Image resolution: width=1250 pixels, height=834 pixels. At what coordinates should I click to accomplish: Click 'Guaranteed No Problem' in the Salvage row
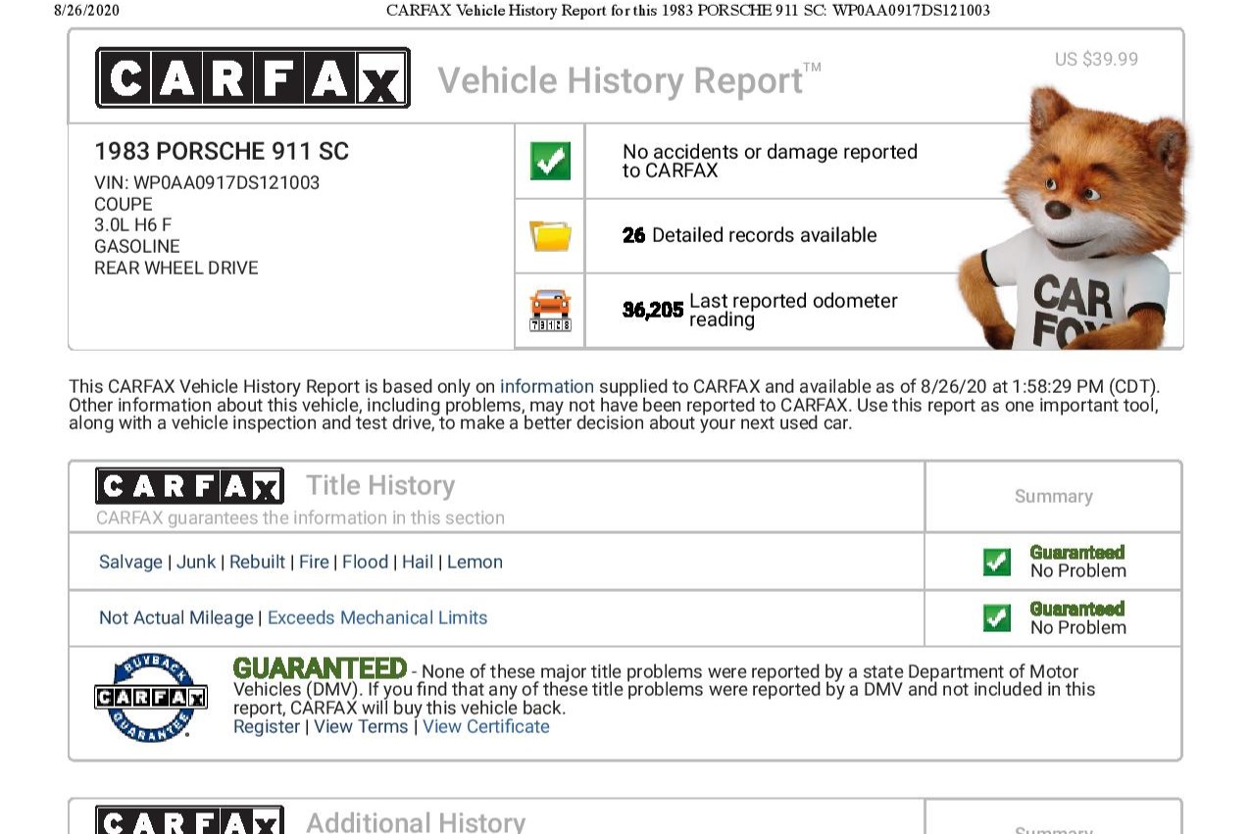point(1077,562)
